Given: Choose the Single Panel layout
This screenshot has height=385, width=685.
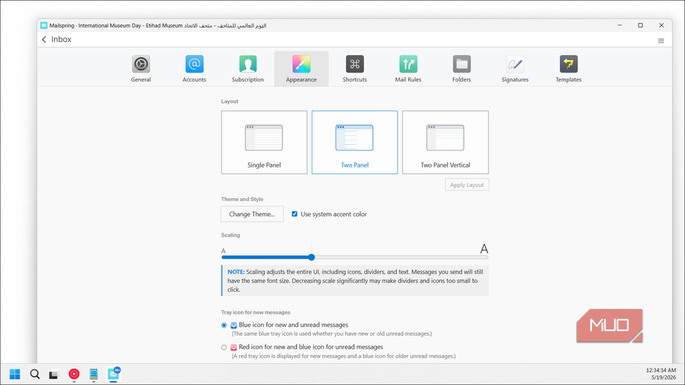Looking at the screenshot, I should click(264, 142).
